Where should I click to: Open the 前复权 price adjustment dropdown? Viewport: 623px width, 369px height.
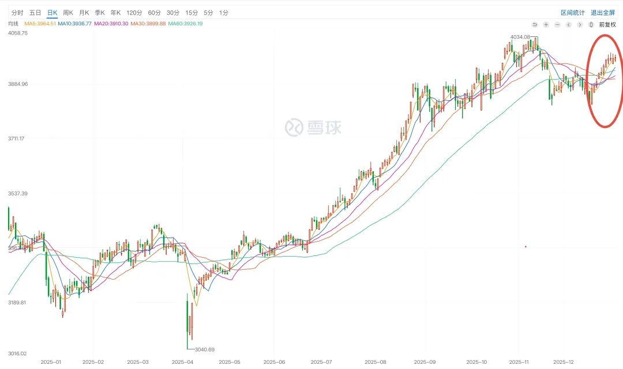[607, 24]
